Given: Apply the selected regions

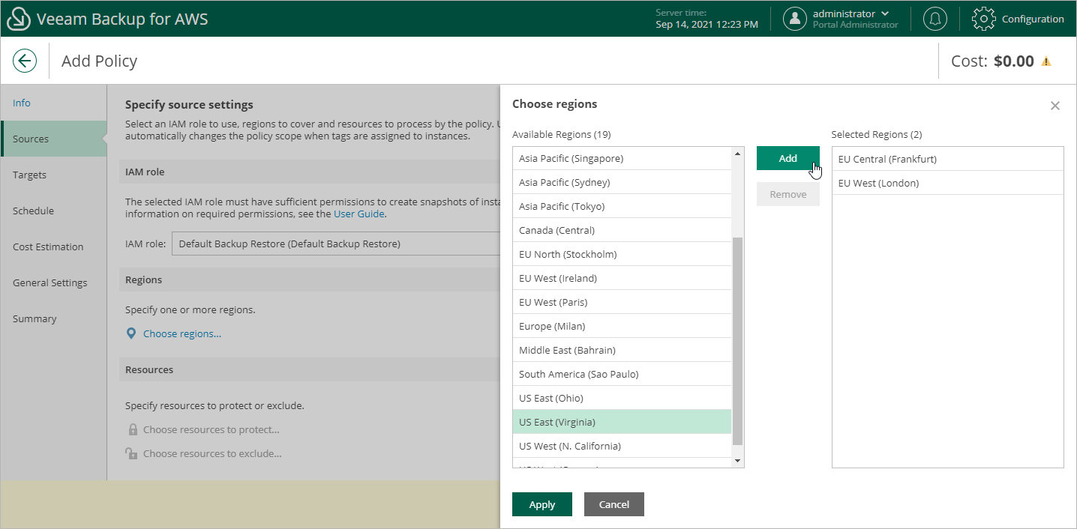Looking at the screenshot, I should tap(541, 504).
